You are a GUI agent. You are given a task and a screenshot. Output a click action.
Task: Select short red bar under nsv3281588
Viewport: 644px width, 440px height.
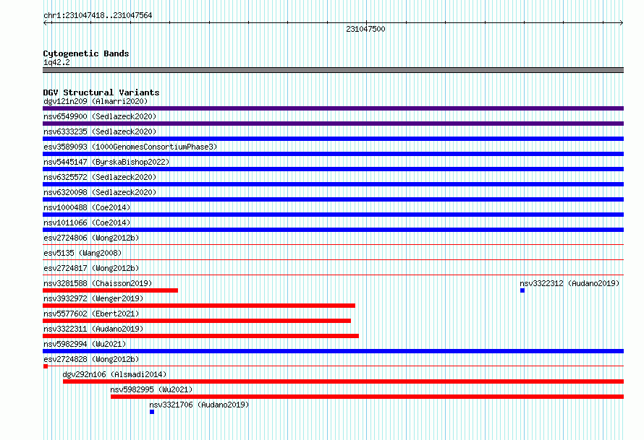tap(111, 290)
